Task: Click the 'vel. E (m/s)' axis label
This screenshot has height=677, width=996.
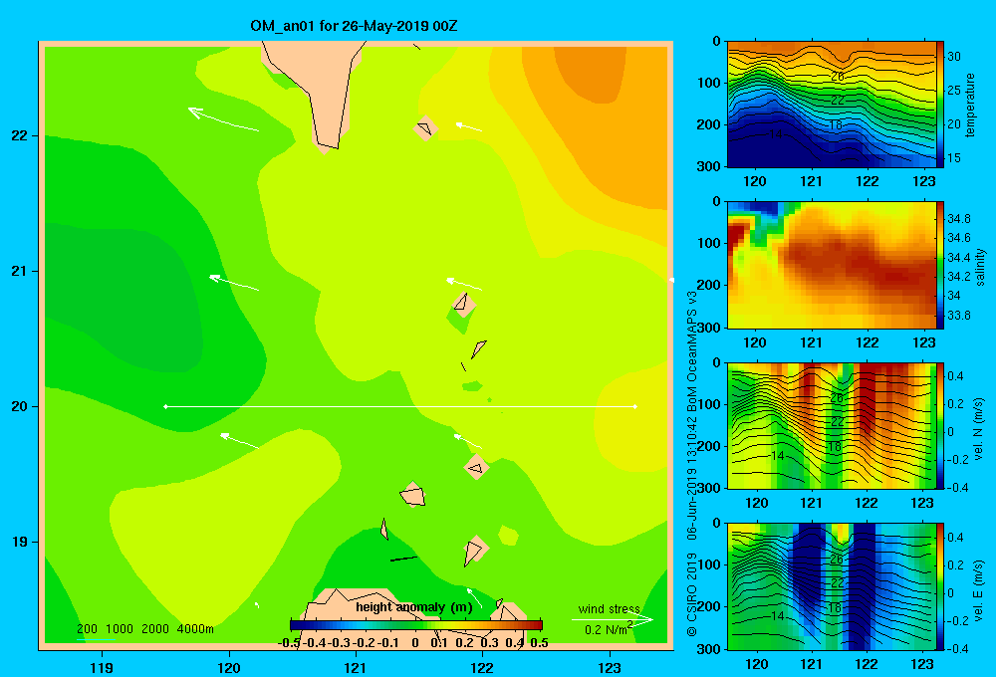Action: click(x=979, y=589)
